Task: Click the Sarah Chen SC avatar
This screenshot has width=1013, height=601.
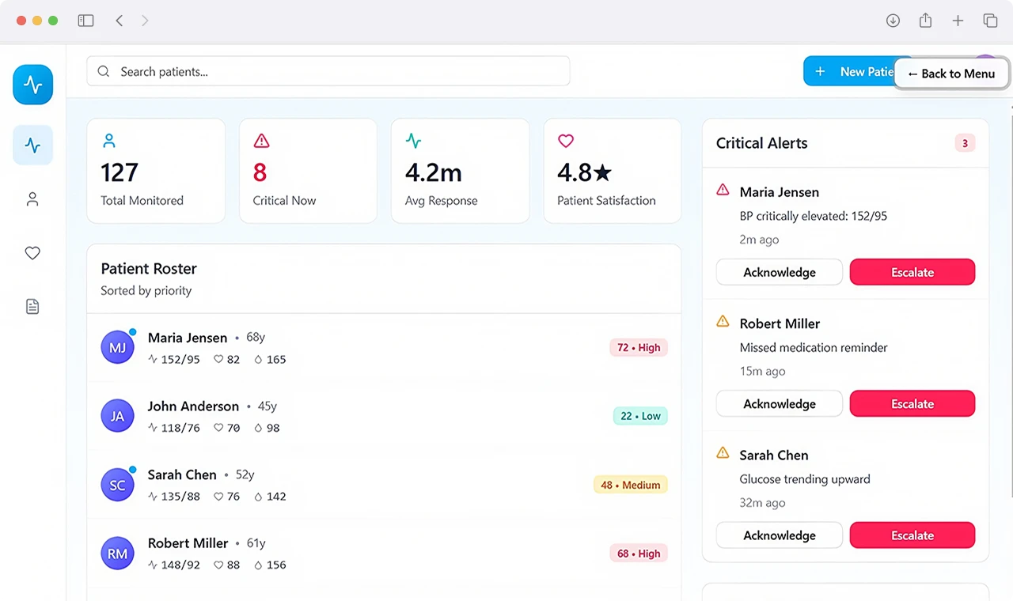Action: [x=117, y=485]
